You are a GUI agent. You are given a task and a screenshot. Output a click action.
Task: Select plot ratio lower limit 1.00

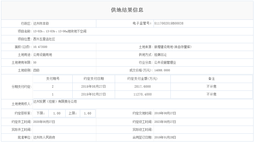(57, 113)
